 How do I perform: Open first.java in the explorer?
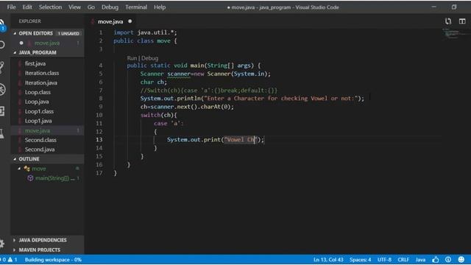[35, 63]
